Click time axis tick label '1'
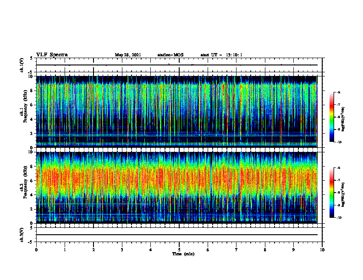The image size is (363, 280). (65, 250)
